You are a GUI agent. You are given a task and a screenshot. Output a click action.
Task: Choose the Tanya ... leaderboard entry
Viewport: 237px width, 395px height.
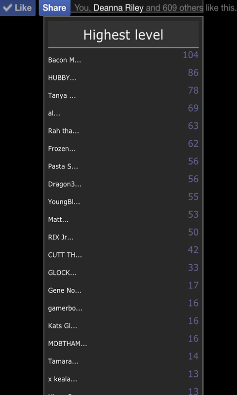point(123,93)
